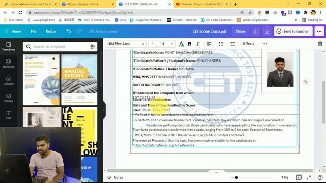Open the Elements side panel
This screenshot has height=183, width=326.
click(9, 64)
